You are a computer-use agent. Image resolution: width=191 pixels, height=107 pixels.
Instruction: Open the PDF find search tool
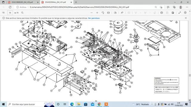(22, 12)
